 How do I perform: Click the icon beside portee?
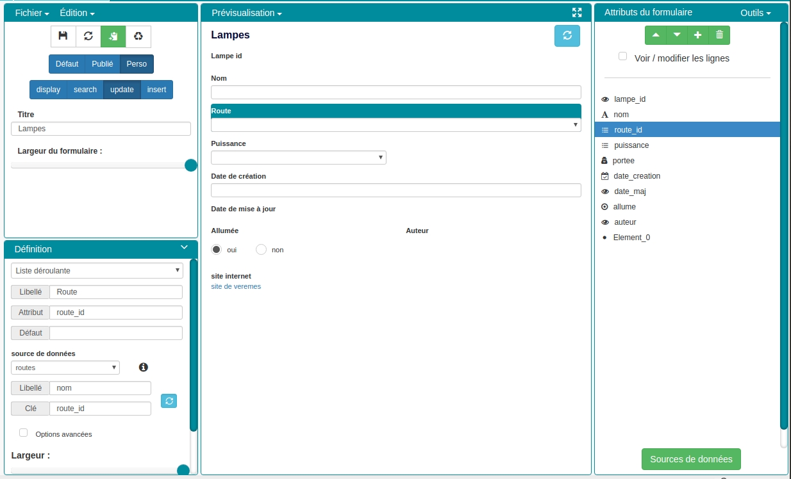pyautogui.click(x=604, y=161)
